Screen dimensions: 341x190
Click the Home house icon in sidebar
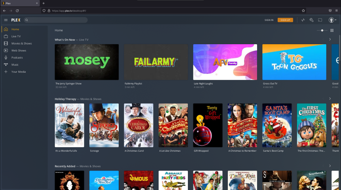6,29
